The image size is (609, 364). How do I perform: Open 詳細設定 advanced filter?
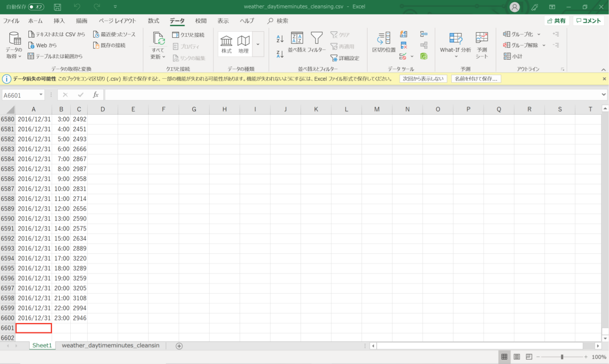345,58
